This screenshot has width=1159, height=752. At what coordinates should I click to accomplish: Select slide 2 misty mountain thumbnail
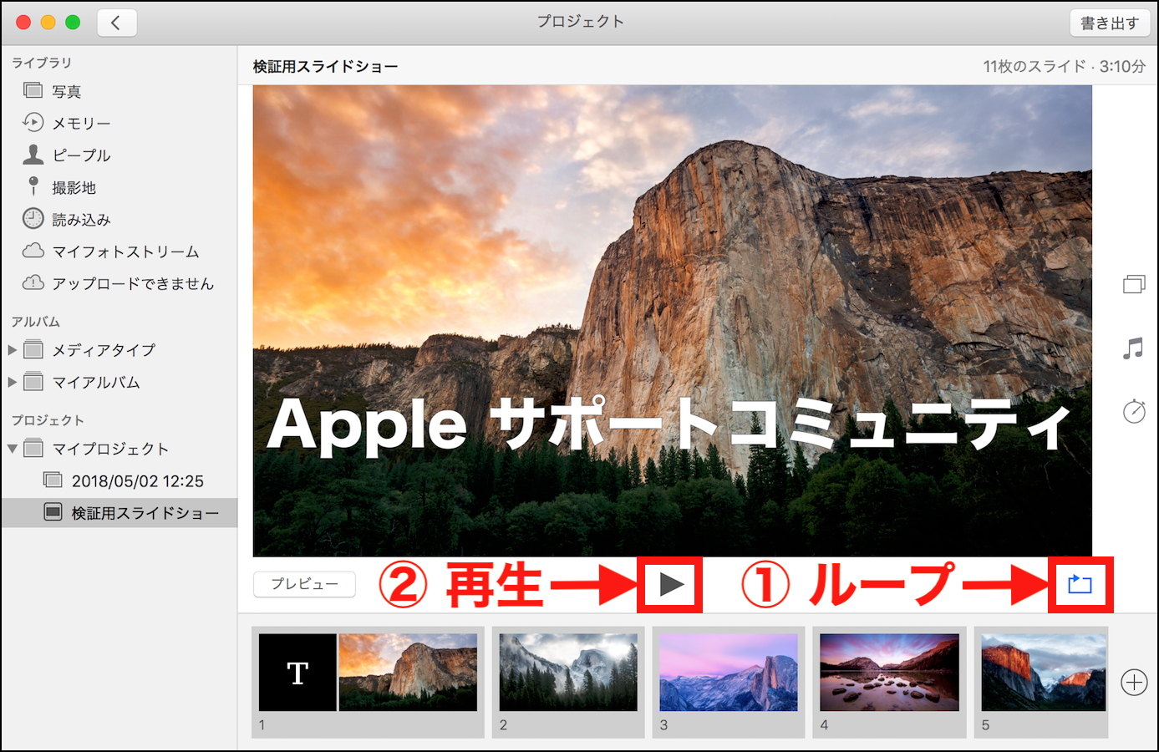(x=568, y=673)
